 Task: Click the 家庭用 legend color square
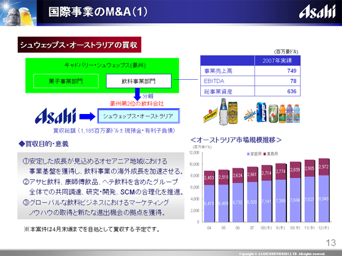tap(248, 154)
